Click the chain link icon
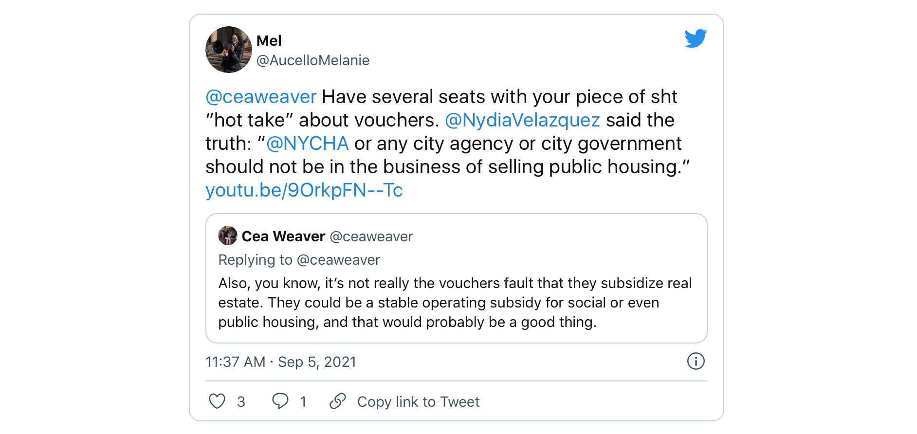Screen dimensions: 917x434 coord(337,401)
